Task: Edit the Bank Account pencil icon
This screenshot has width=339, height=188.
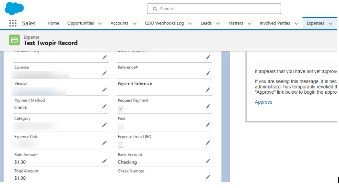Action: click(208, 161)
